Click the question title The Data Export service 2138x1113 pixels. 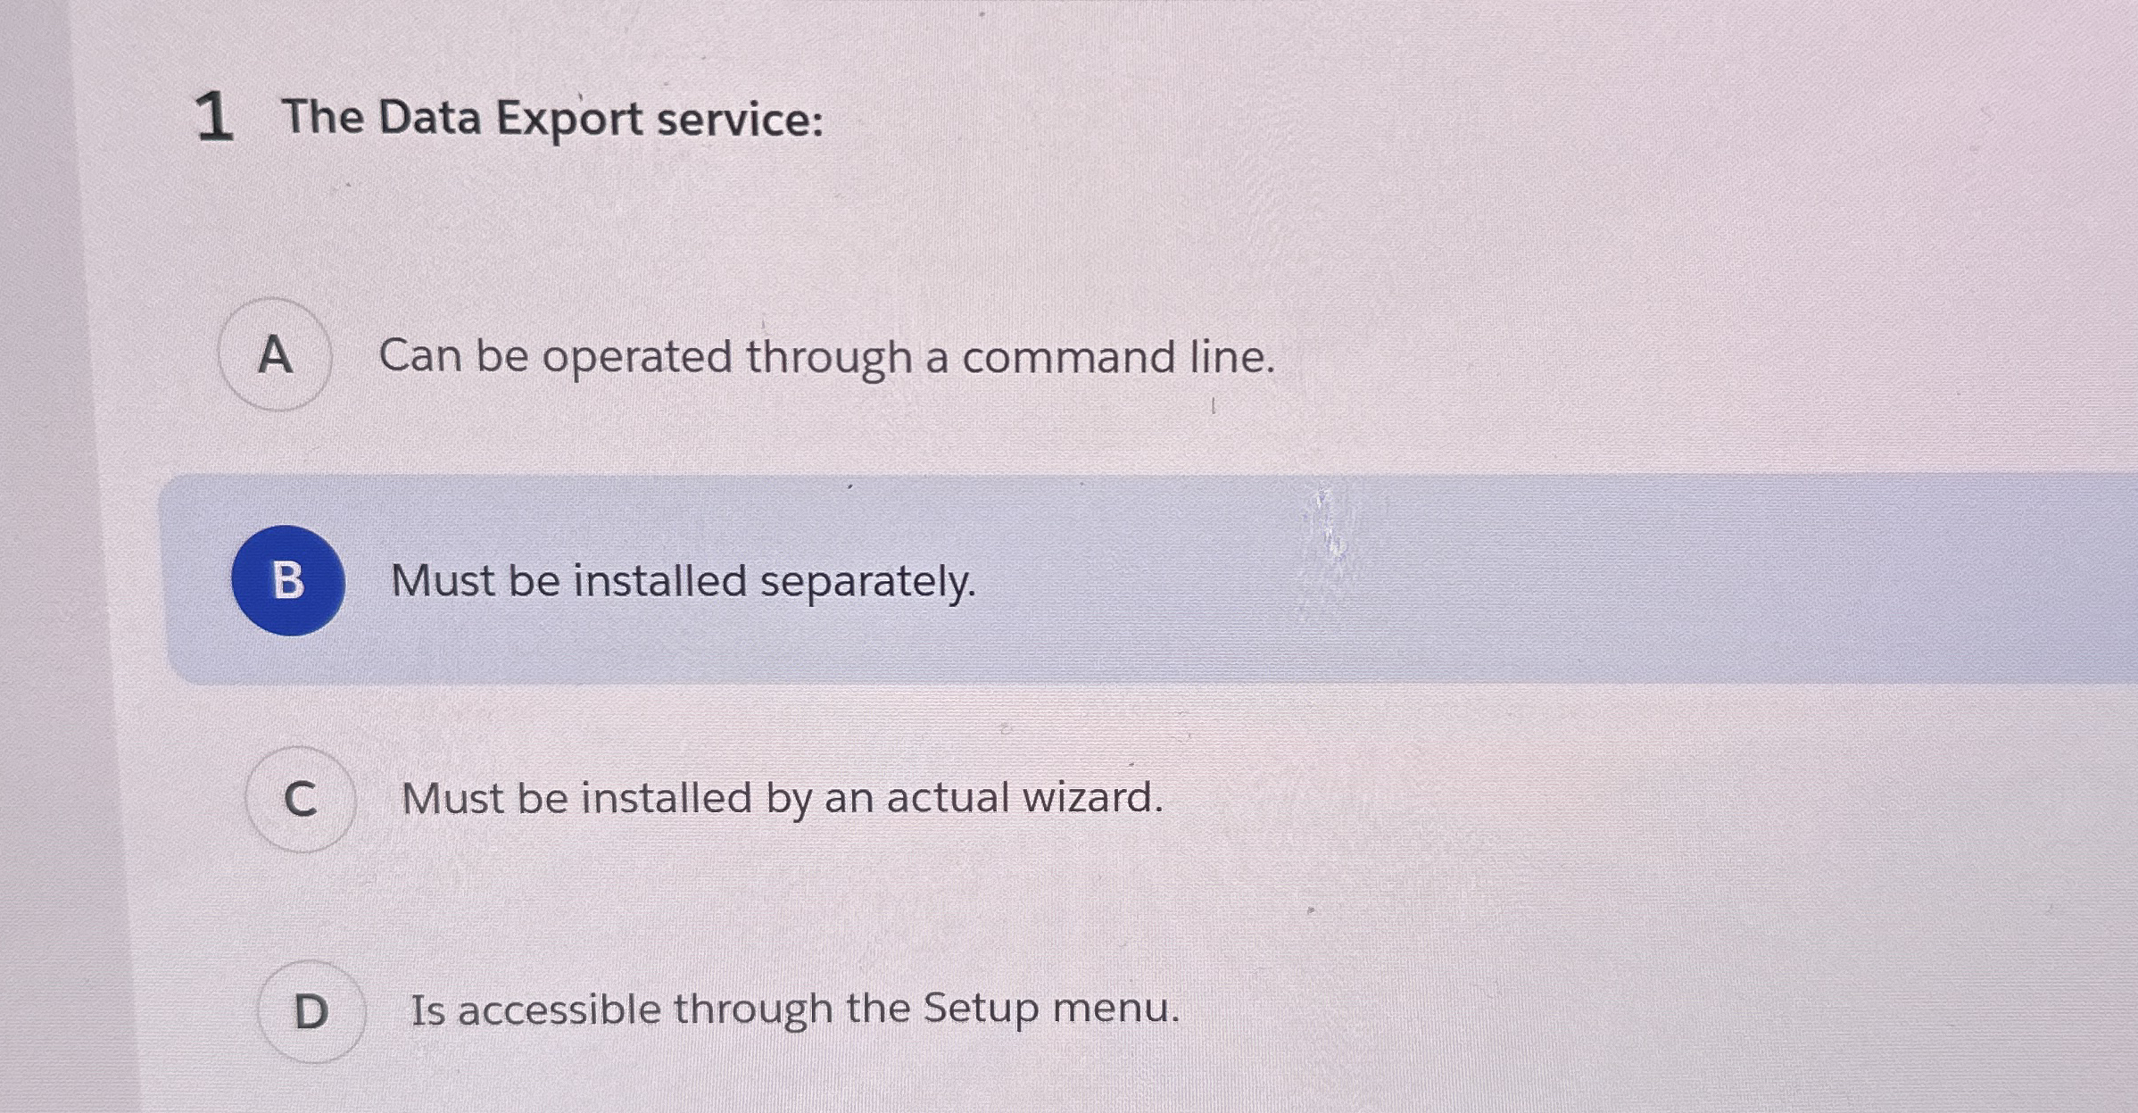click(x=555, y=117)
